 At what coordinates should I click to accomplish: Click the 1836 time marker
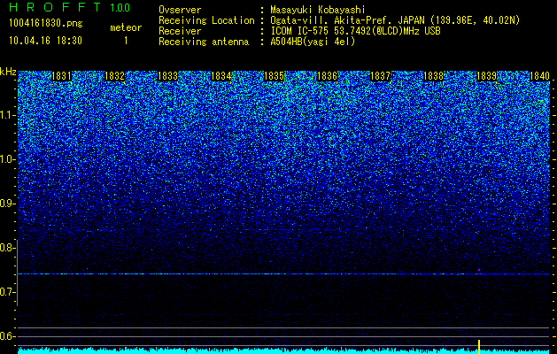tap(327, 76)
